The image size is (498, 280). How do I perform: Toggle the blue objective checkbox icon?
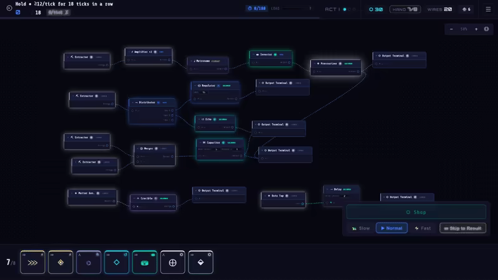pos(18,12)
